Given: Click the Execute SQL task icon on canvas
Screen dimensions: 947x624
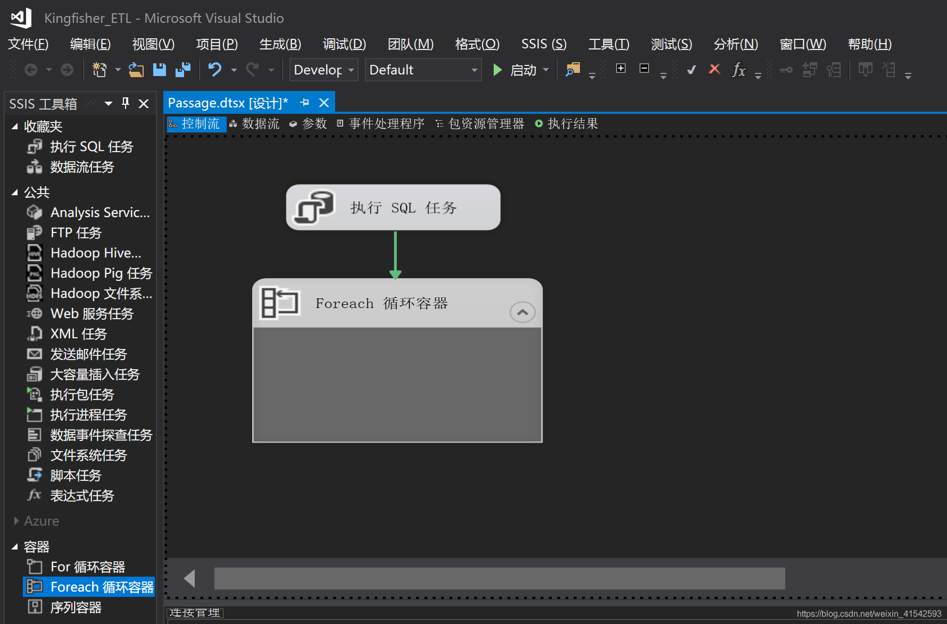Looking at the screenshot, I should pyautogui.click(x=315, y=207).
